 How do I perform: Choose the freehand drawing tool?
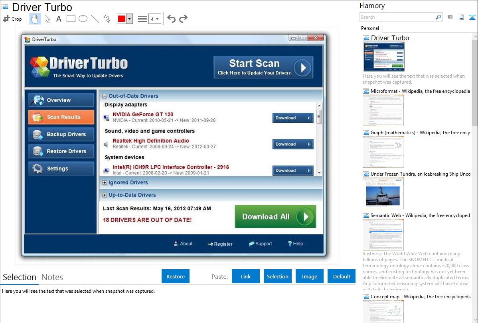(x=107, y=19)
